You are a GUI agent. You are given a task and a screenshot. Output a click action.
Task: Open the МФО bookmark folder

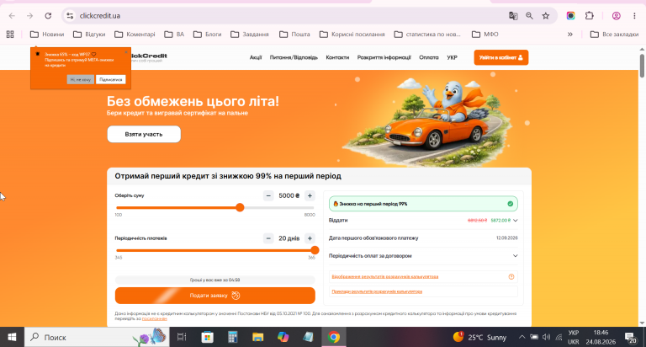click(484, 35)
